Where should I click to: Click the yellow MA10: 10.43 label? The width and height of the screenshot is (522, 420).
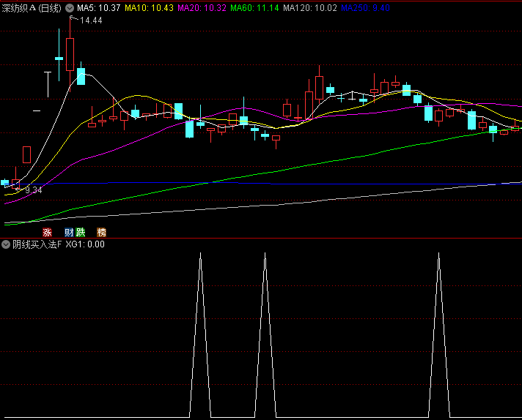[x=149, y=8]
